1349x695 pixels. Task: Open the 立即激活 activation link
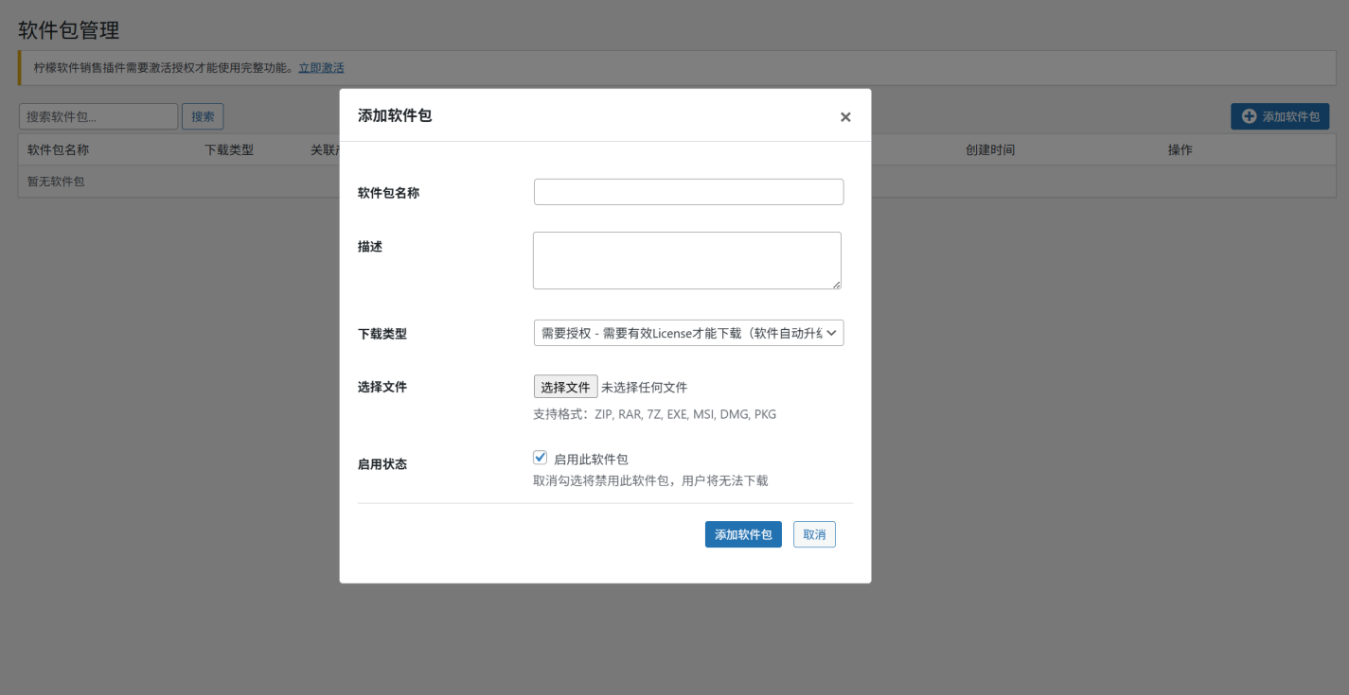tap(321, 68)
